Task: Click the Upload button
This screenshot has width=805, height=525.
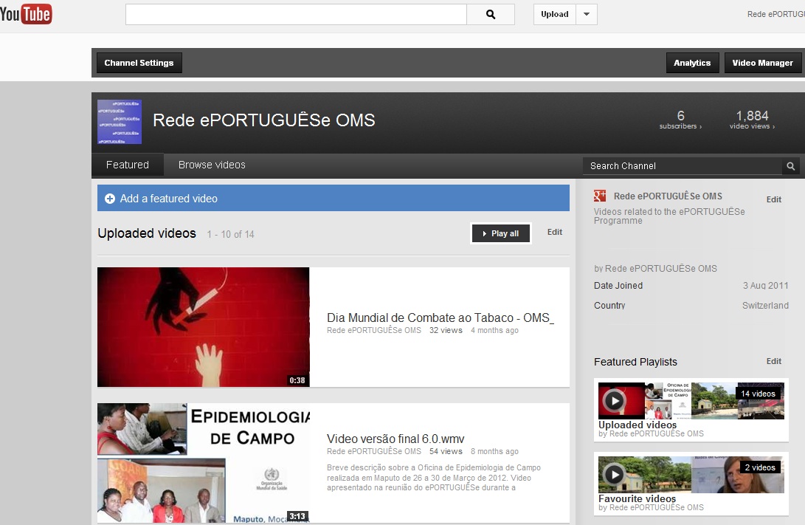Action: click(554, 14)
